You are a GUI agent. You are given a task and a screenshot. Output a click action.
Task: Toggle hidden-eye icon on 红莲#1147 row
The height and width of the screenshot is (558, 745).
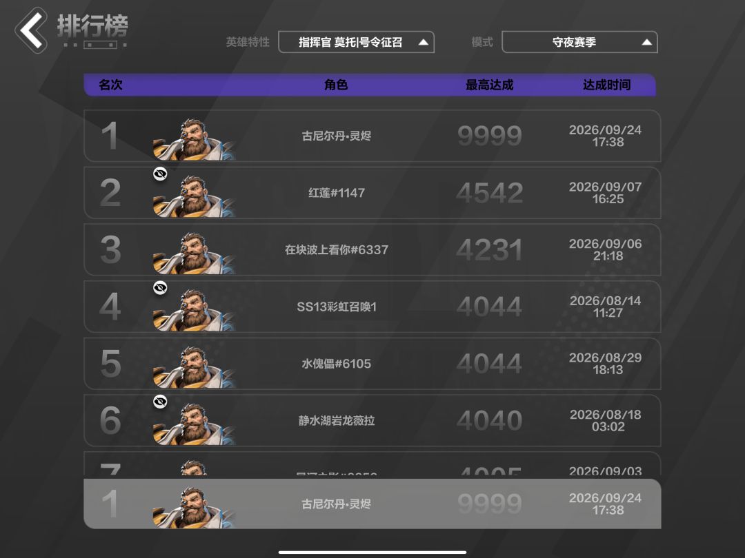pos(160,174)
